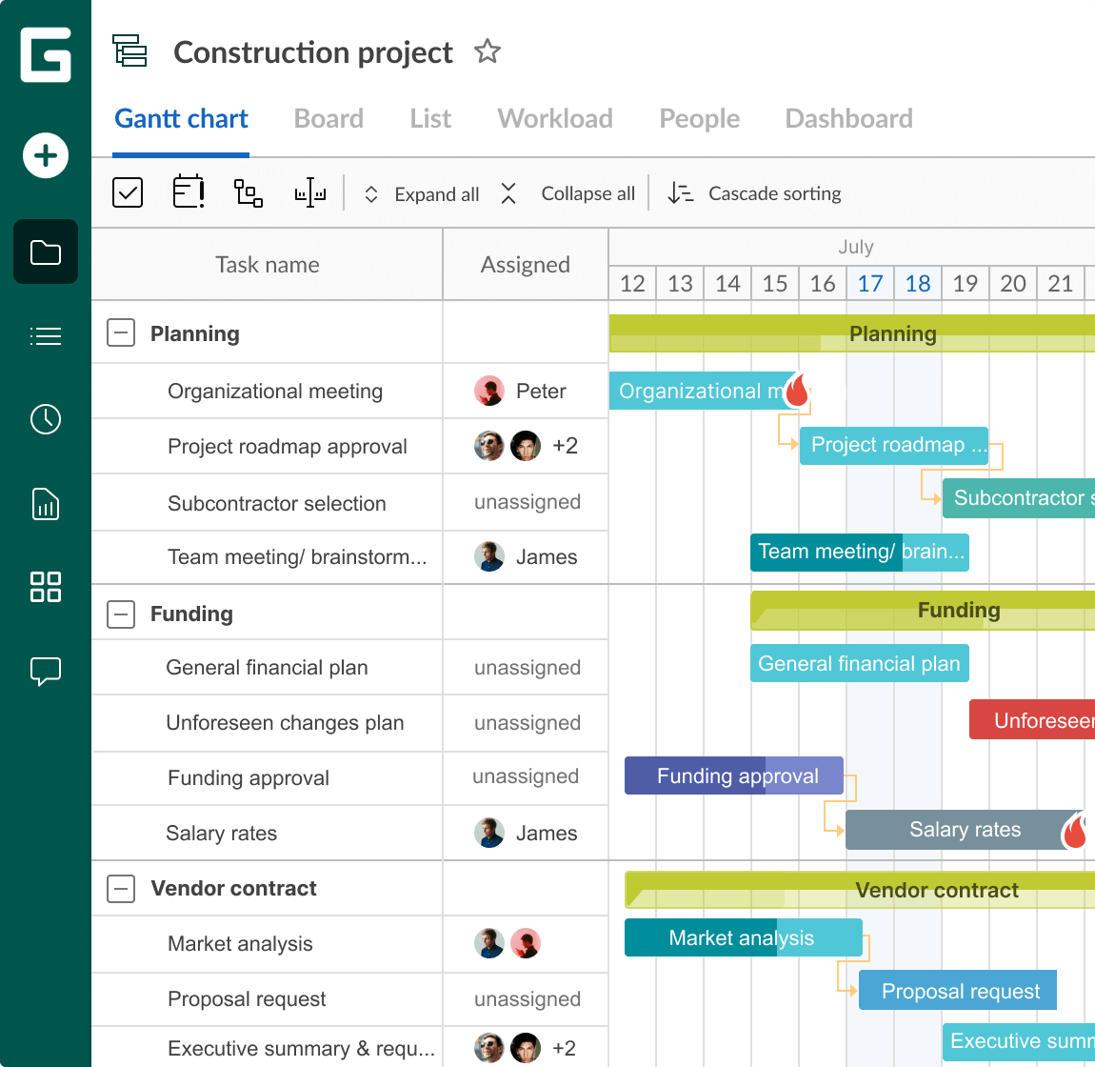Open the projects folder icon in sidebar
Screen dimensions: 1095x1067
click(x=46, y=252)
